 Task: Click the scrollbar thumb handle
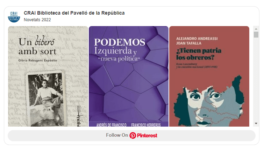(256, 35)
